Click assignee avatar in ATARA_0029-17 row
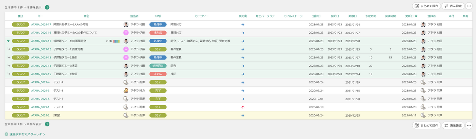 [x=126, y=24]
